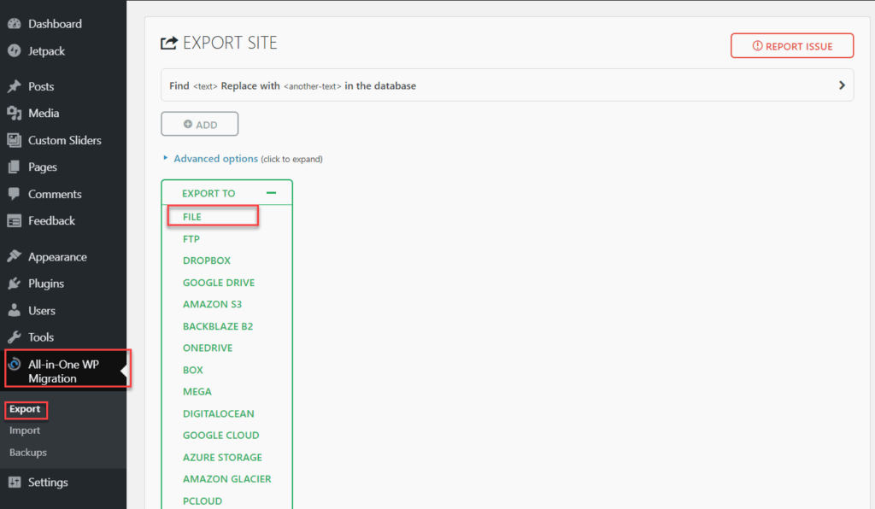Open Backups submenu item
This screenshot has width=875, height=509.
(x=28, y=452)
